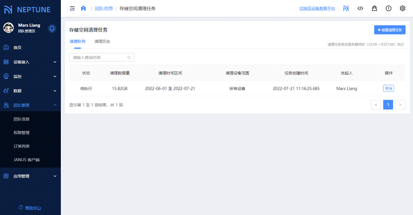Focus the 请输入查询内容 search field
This screenshot has width=413, height=215.
point(99,57)
